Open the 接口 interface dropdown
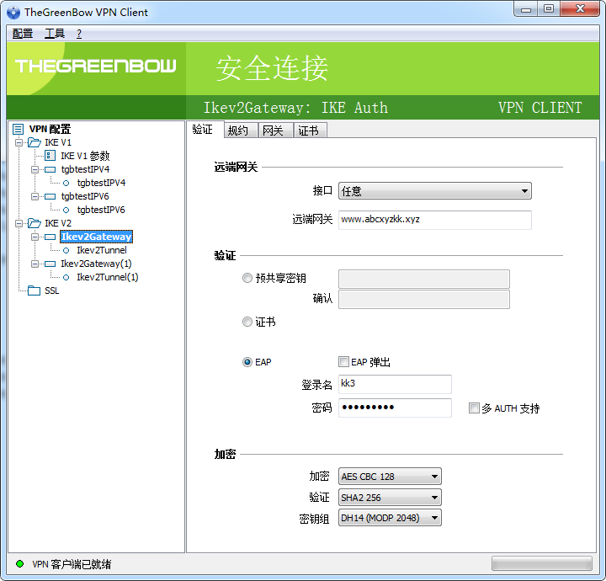 435,191
